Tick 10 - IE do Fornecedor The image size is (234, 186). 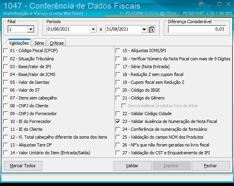5,121
